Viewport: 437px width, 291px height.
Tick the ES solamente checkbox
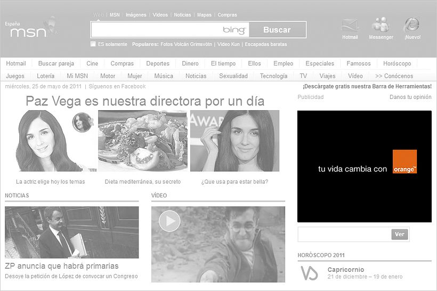(x=93, y=44)
